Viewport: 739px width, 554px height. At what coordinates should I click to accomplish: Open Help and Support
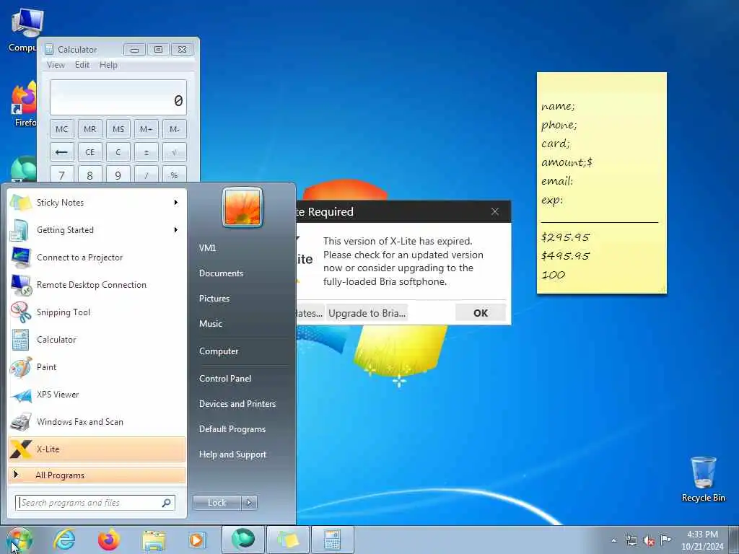click(233, 454)
